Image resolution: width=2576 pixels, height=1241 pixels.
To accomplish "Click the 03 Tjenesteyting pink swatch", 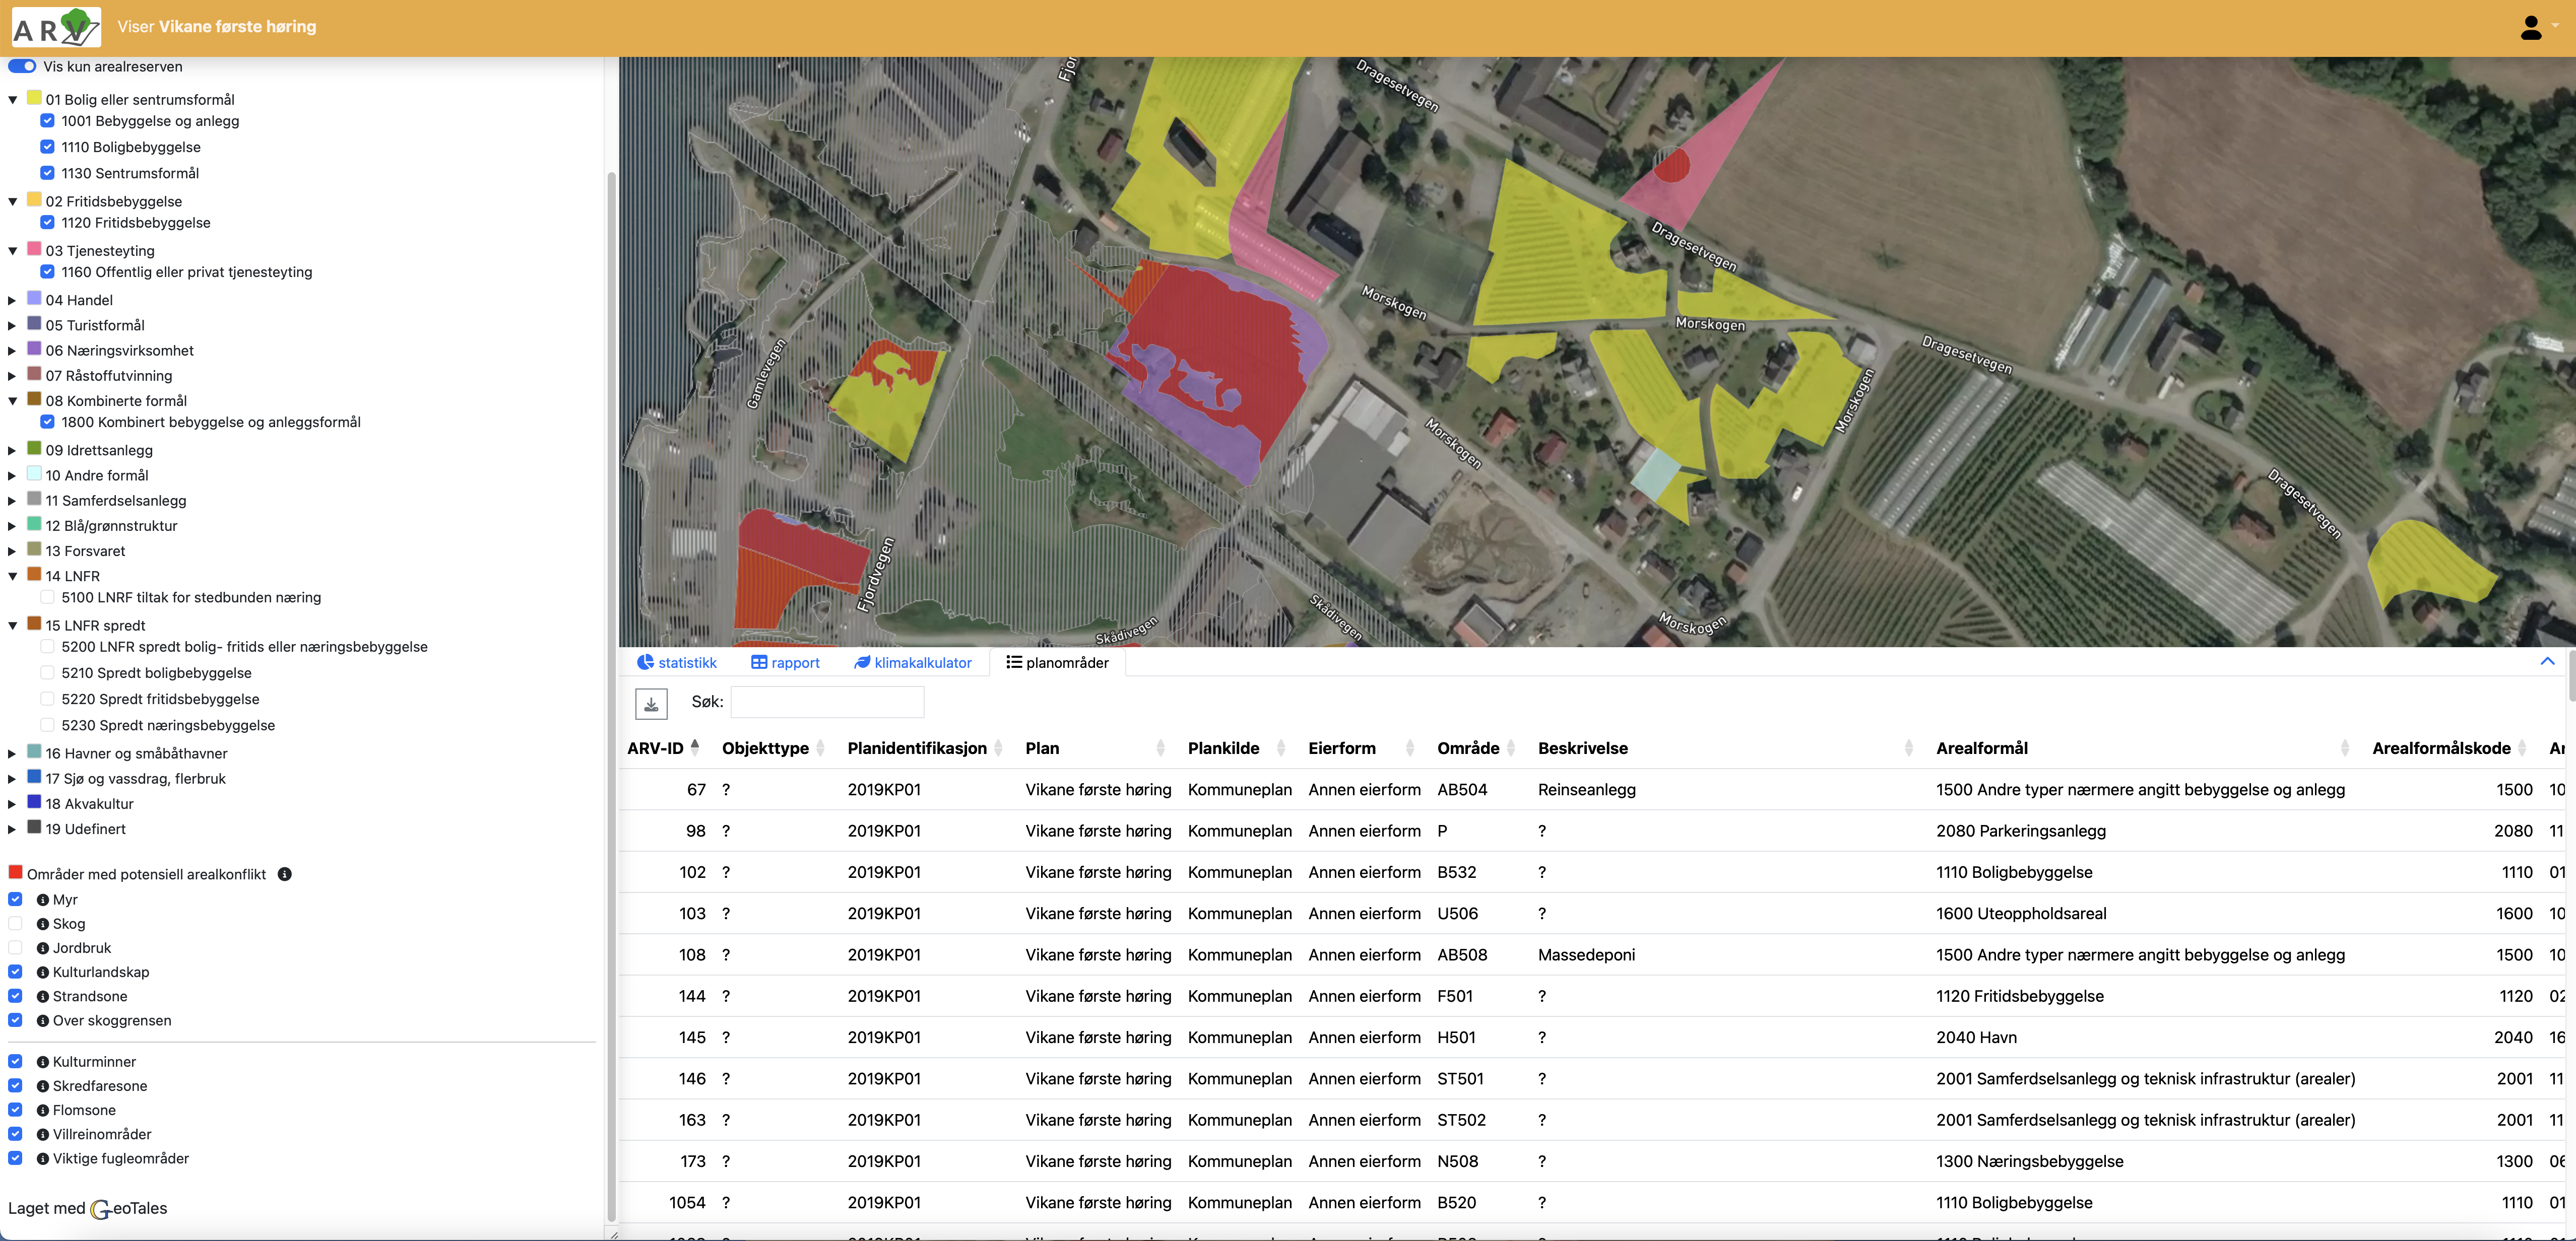I will click(x=34, y=250).
